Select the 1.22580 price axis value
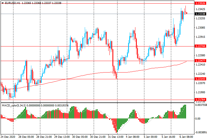 pyautogui.click(x=201, y=55)
